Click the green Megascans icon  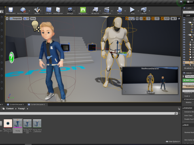[83, 10]
